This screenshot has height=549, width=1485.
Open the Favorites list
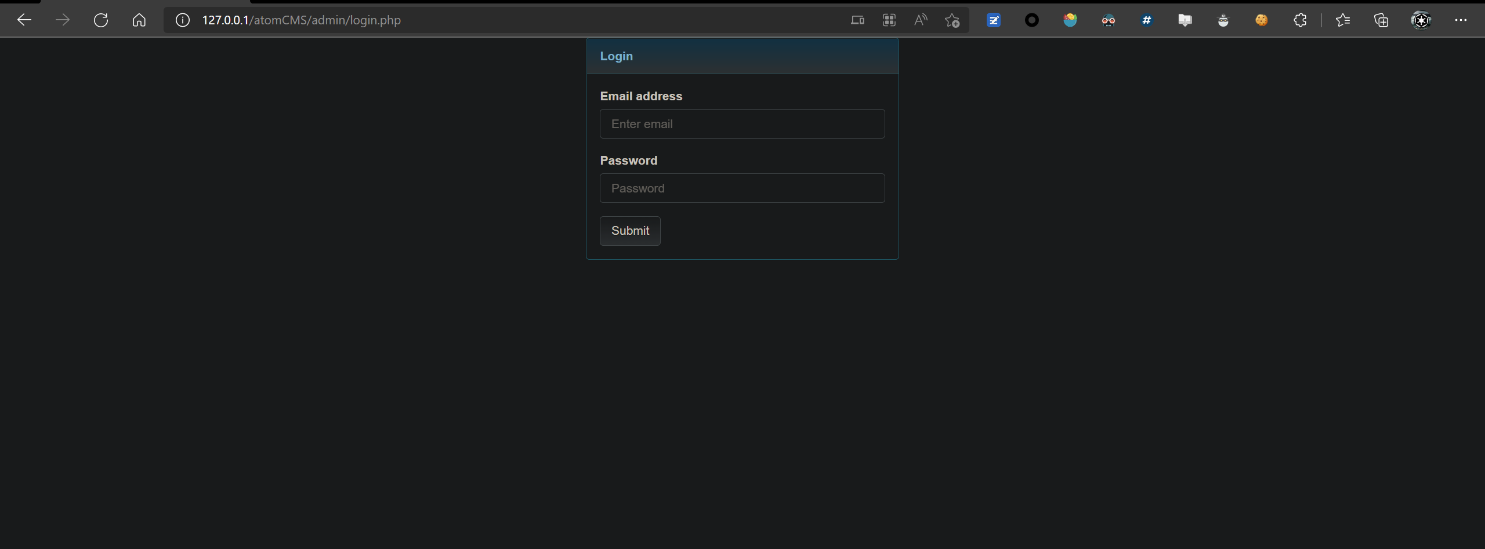(x=1343, y=20)
